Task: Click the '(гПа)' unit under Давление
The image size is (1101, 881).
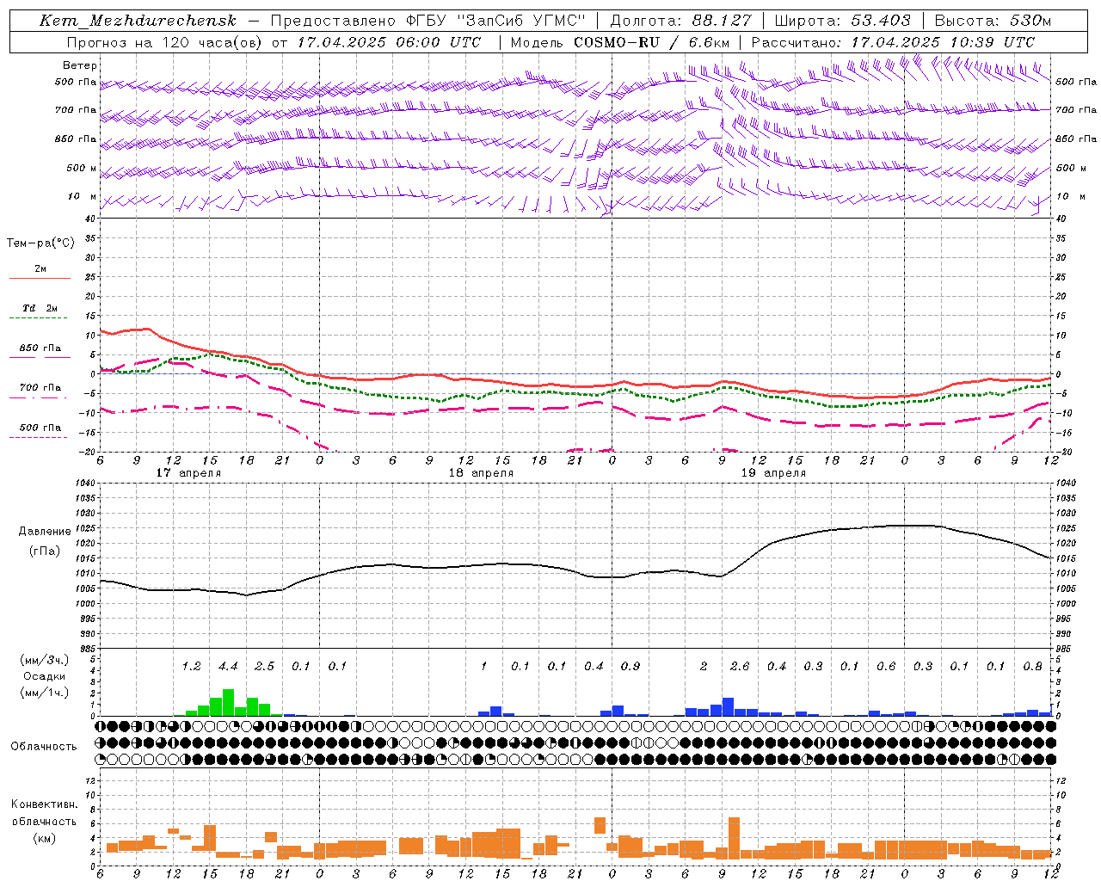Action: point(45,551)
